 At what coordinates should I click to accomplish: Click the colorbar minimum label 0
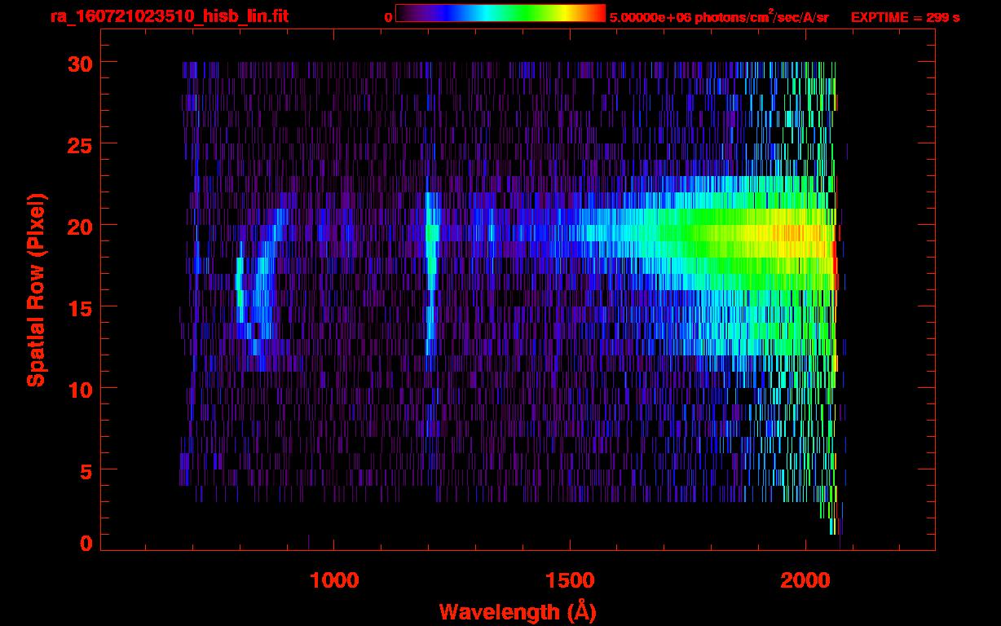click(x=388, y=17)
